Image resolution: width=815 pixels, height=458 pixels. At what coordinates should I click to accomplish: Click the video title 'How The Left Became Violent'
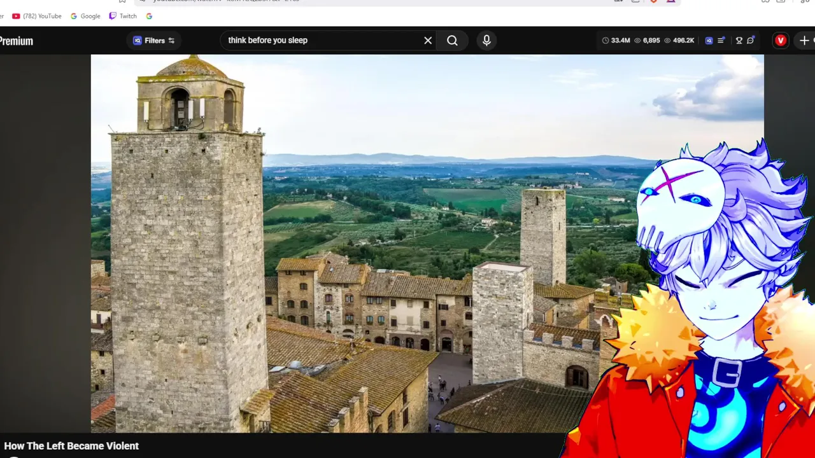(71, 446)
